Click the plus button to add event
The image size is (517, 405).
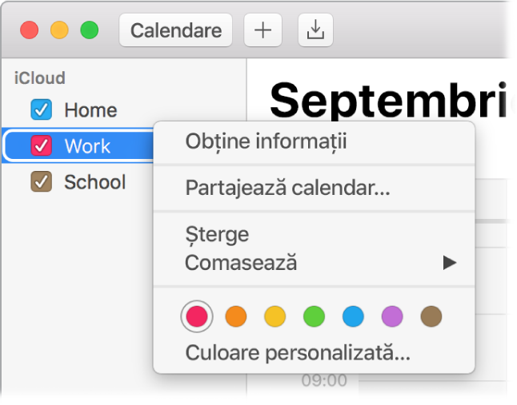[x=263, y=30]
